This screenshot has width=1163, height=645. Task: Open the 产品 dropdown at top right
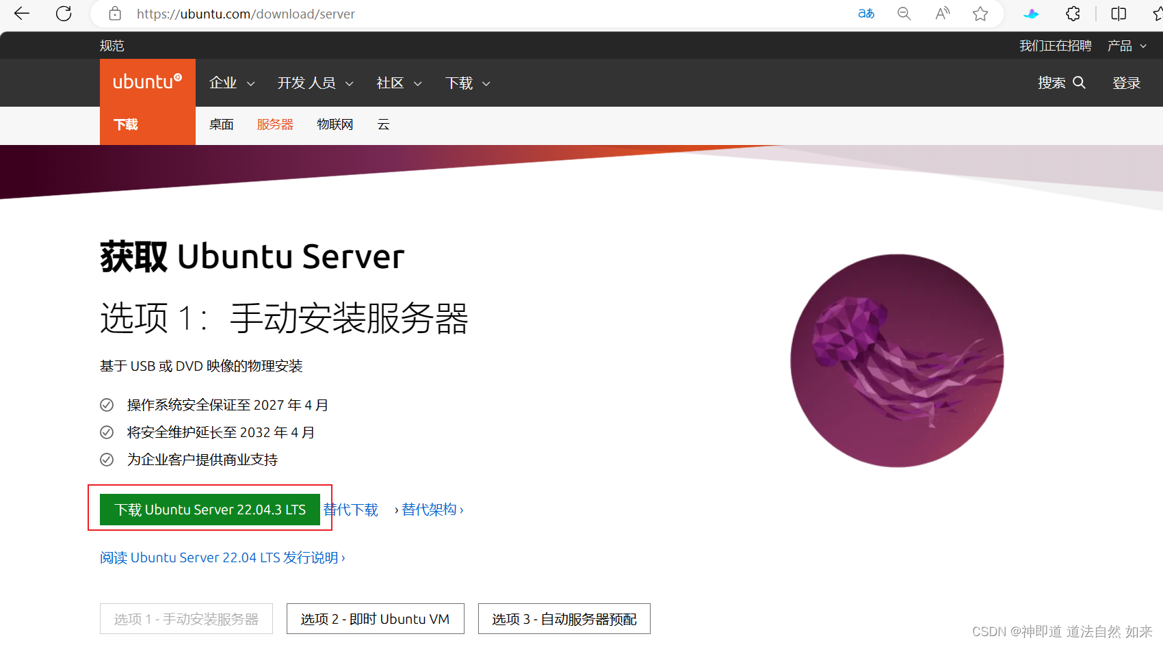[1126, 45]
